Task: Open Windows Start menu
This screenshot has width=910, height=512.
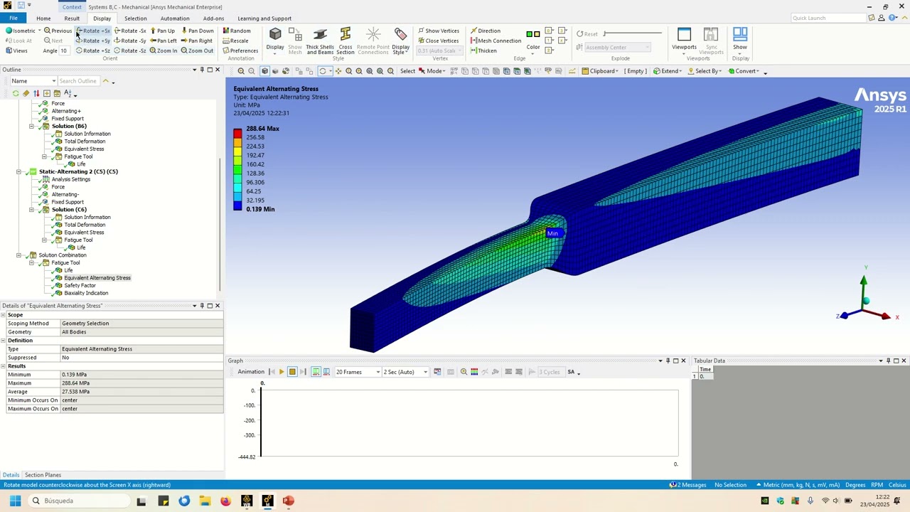Action: click(15, 501)
